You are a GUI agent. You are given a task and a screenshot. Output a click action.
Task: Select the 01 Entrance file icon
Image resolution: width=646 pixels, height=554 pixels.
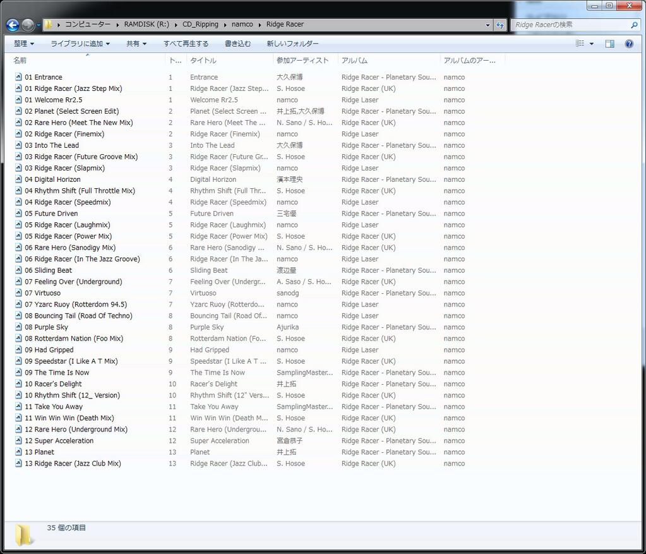(x=18, y=76)
